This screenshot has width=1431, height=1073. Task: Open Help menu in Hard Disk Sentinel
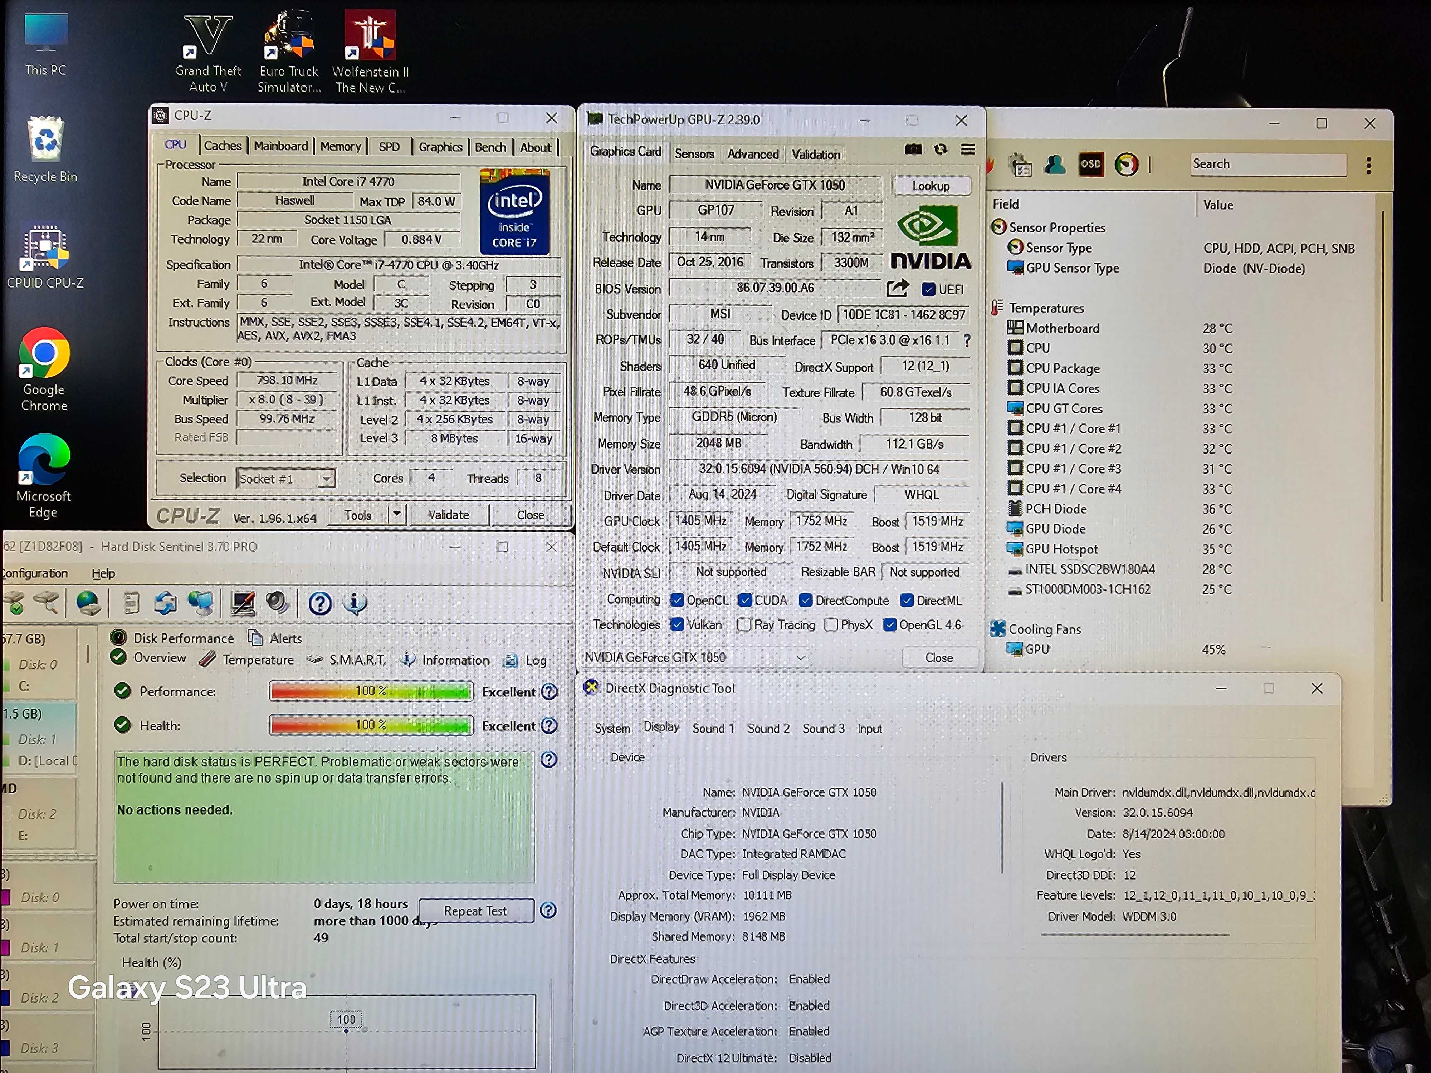pos(103,573)
